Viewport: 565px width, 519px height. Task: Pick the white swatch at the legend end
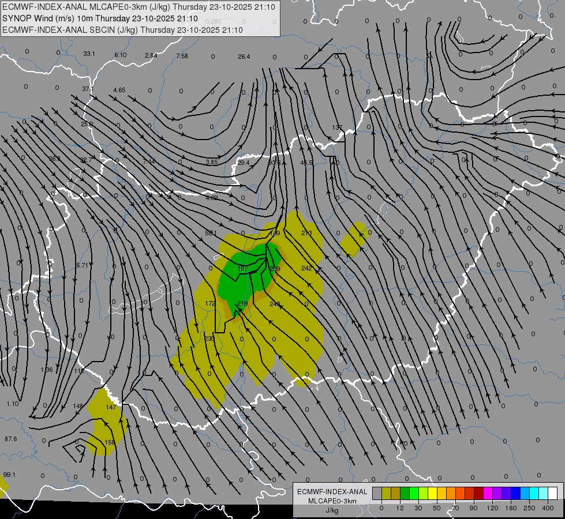coord(553,494)
